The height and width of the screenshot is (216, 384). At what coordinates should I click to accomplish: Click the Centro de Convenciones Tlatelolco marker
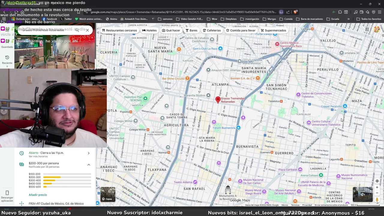[298, 95]
